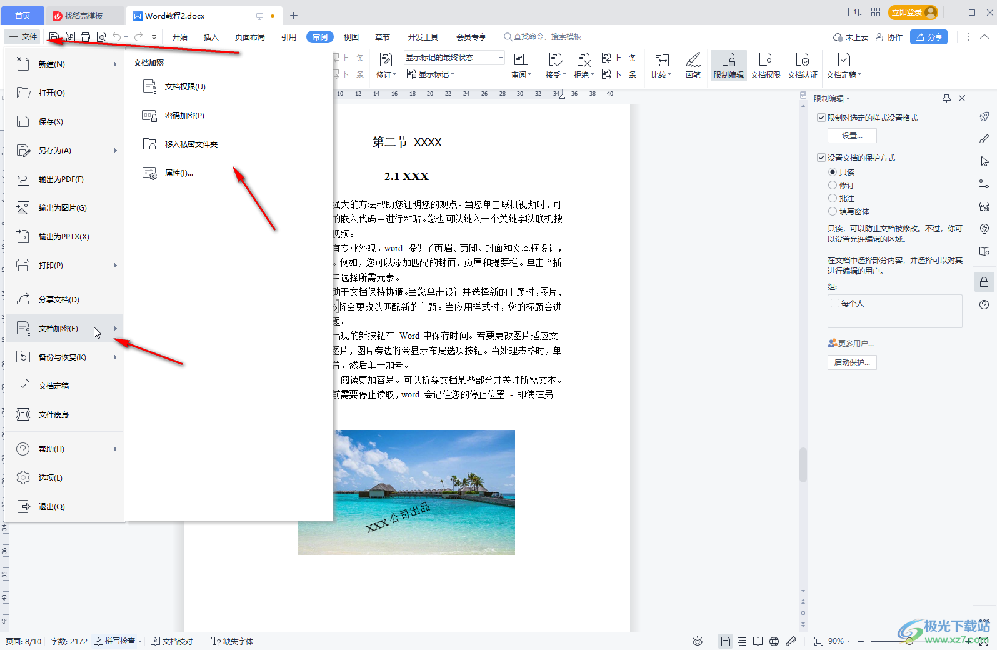The image size is (997, 650).
Task: Click 下一条 next change icon
Action: pos(606,74)
